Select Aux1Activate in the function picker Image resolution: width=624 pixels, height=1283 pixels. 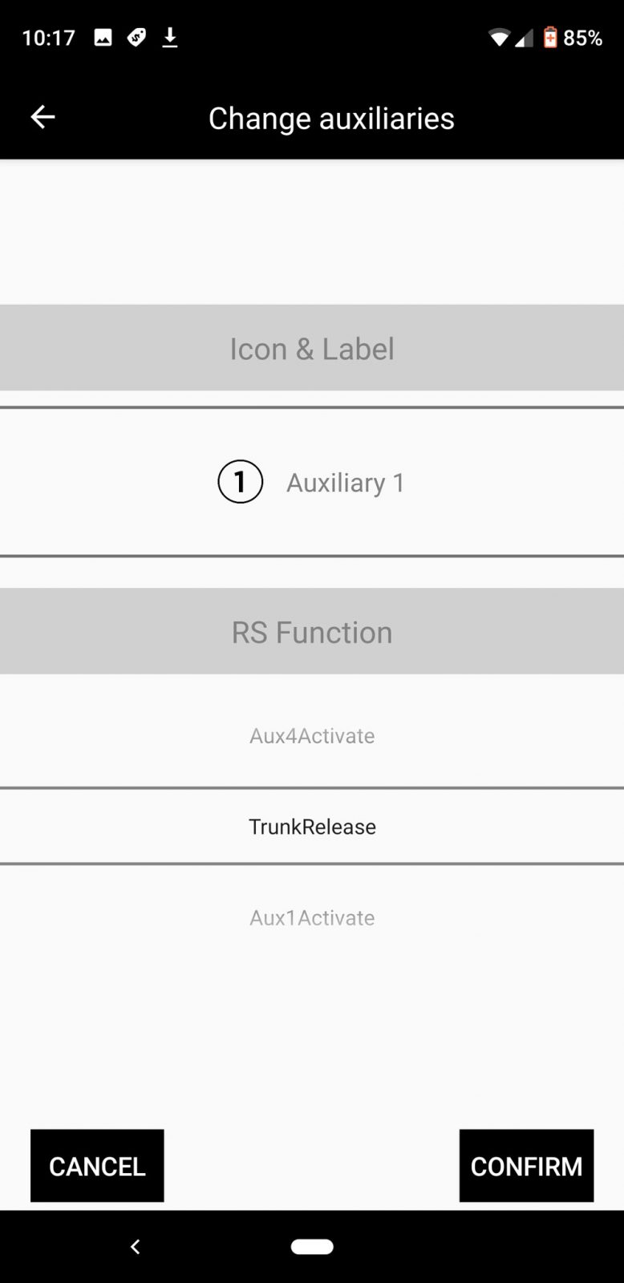pyautogui.click(x=312, y=917)
